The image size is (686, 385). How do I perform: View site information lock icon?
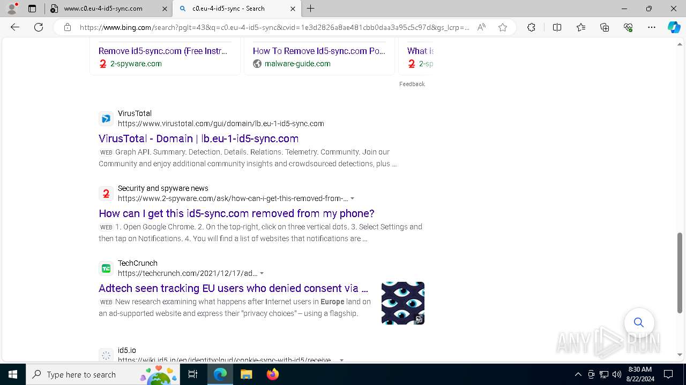(68, 27)
